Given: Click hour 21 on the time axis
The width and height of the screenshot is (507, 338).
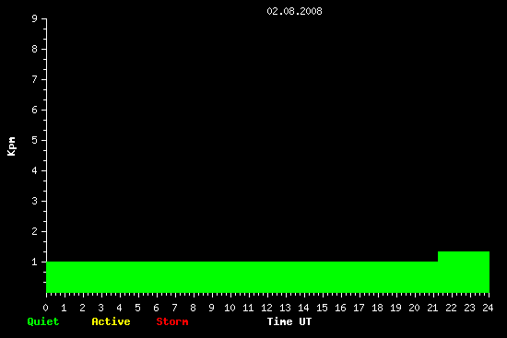Looking at the screenshot, I should click(432, 308).
